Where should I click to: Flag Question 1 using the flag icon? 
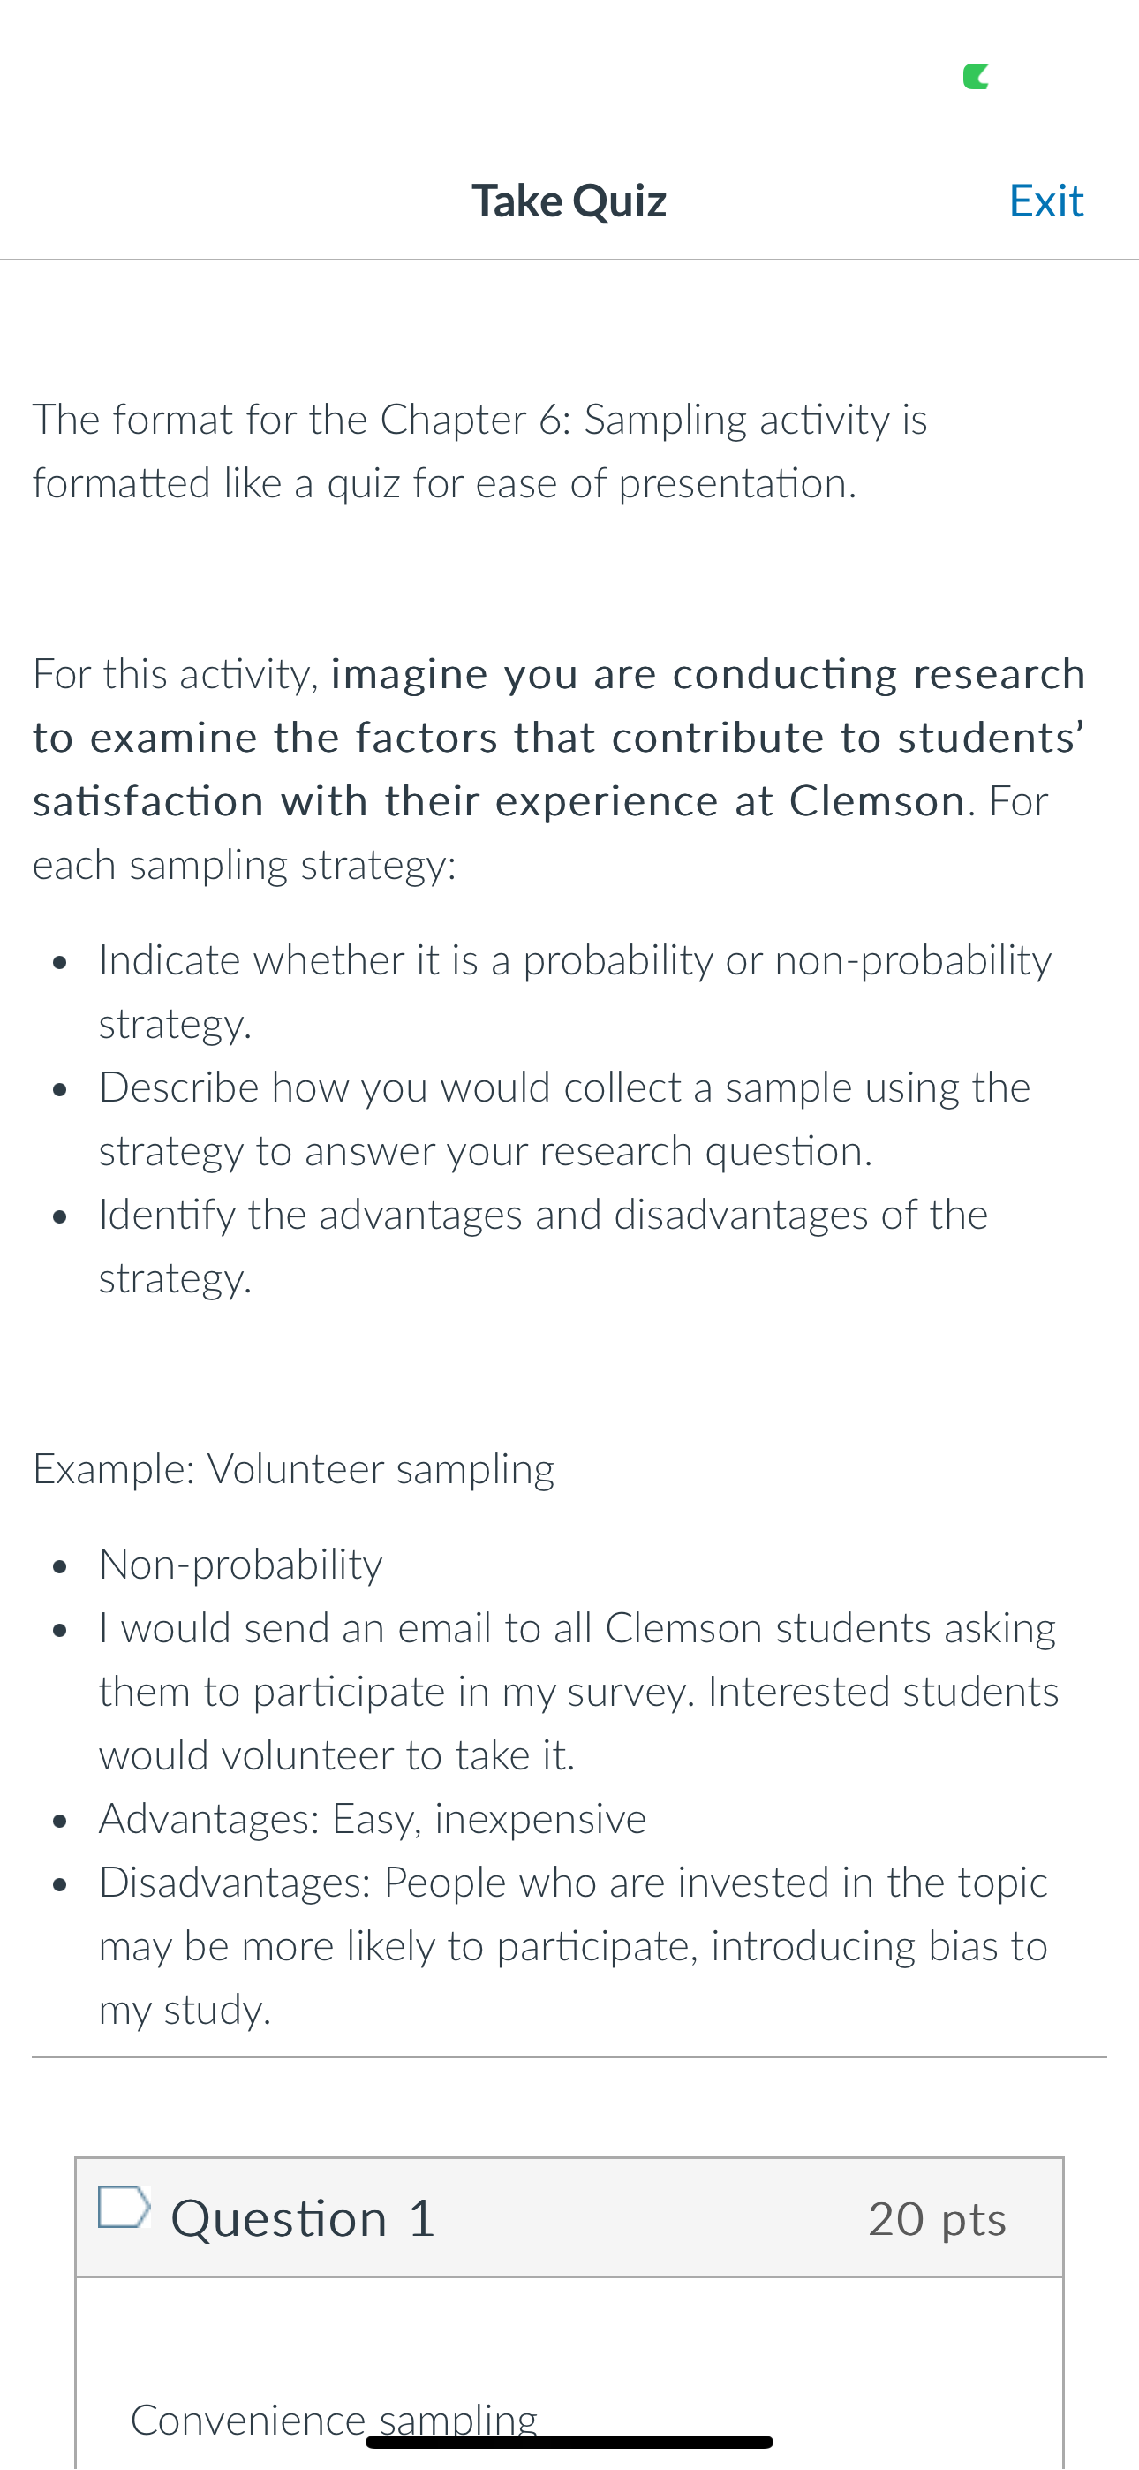124,2207
